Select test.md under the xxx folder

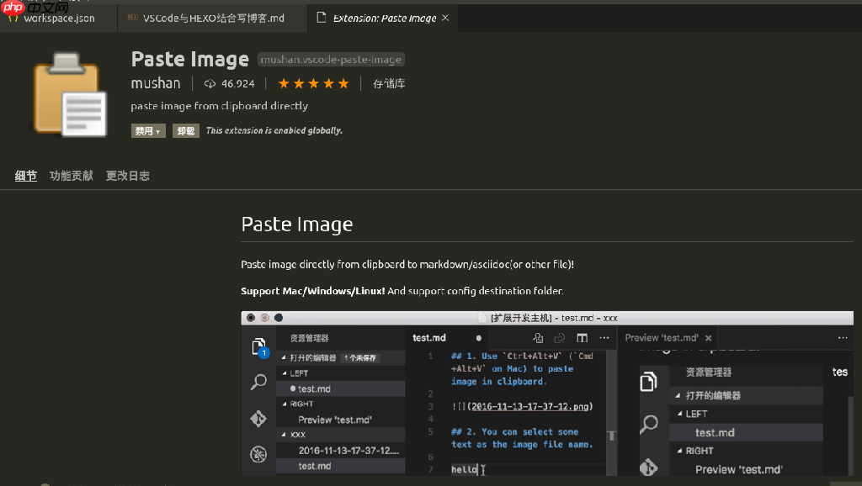[x=340, y=466]
